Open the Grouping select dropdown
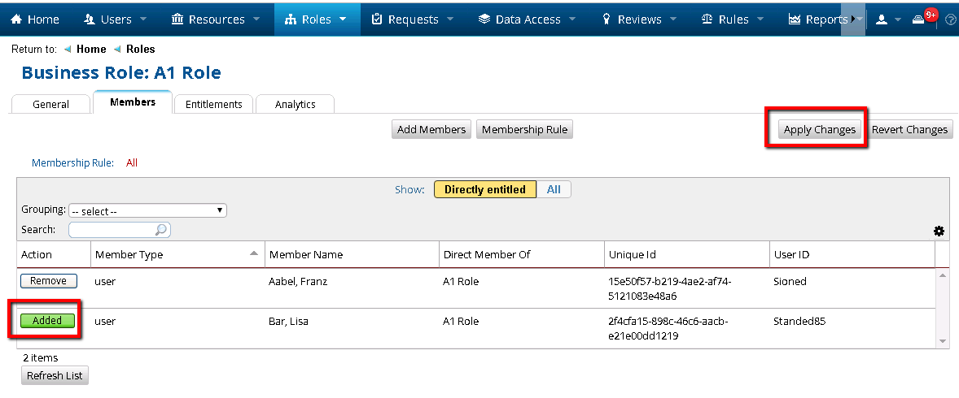The image size is (959, 398). [x=147, y=210]
